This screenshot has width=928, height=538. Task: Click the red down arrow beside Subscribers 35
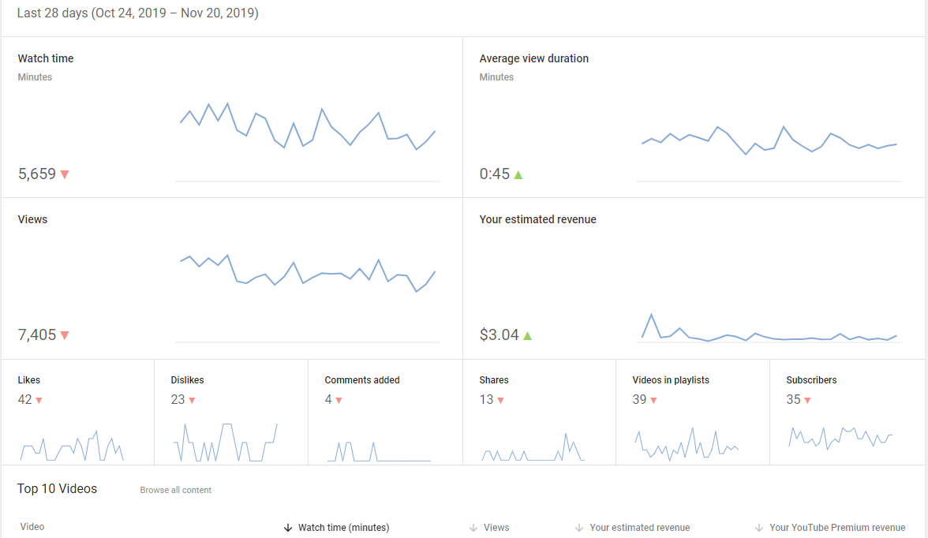pyautogui.click(x=808, y=401)
